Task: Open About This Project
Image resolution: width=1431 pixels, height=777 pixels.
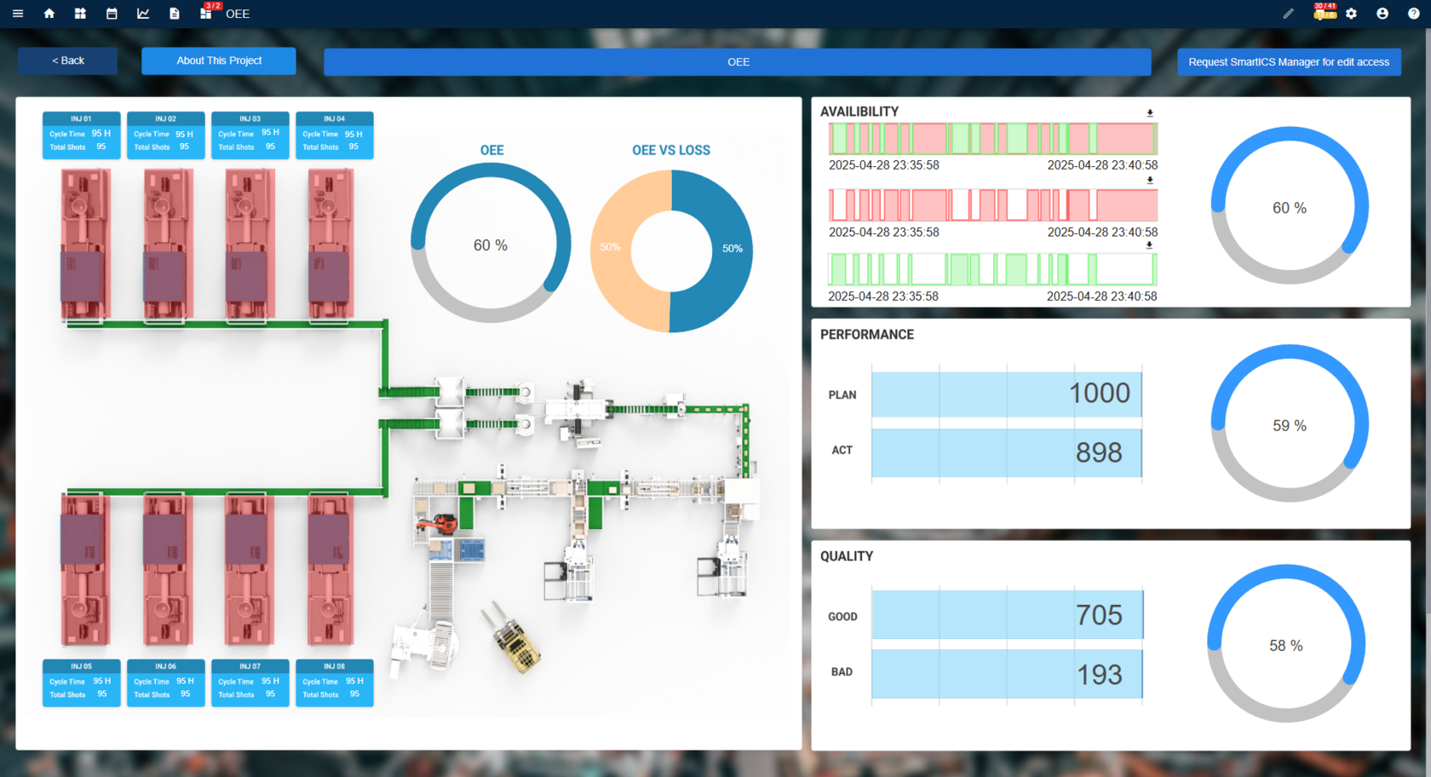Action: [219, 60]
